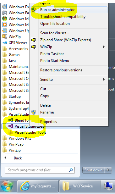Click the WinZip icon beside Zip and Share
The height and width of the screenshot is (194, 115).
pyautogui.click(x=34, y=40)
